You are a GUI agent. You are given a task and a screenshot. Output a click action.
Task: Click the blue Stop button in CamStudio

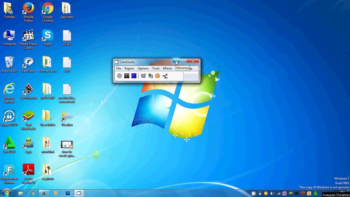[134, 76]
